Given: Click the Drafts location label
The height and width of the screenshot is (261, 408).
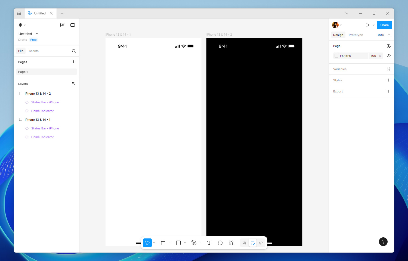Looking at the screenshot, I should pyautogui.click(x=23, y=40).
